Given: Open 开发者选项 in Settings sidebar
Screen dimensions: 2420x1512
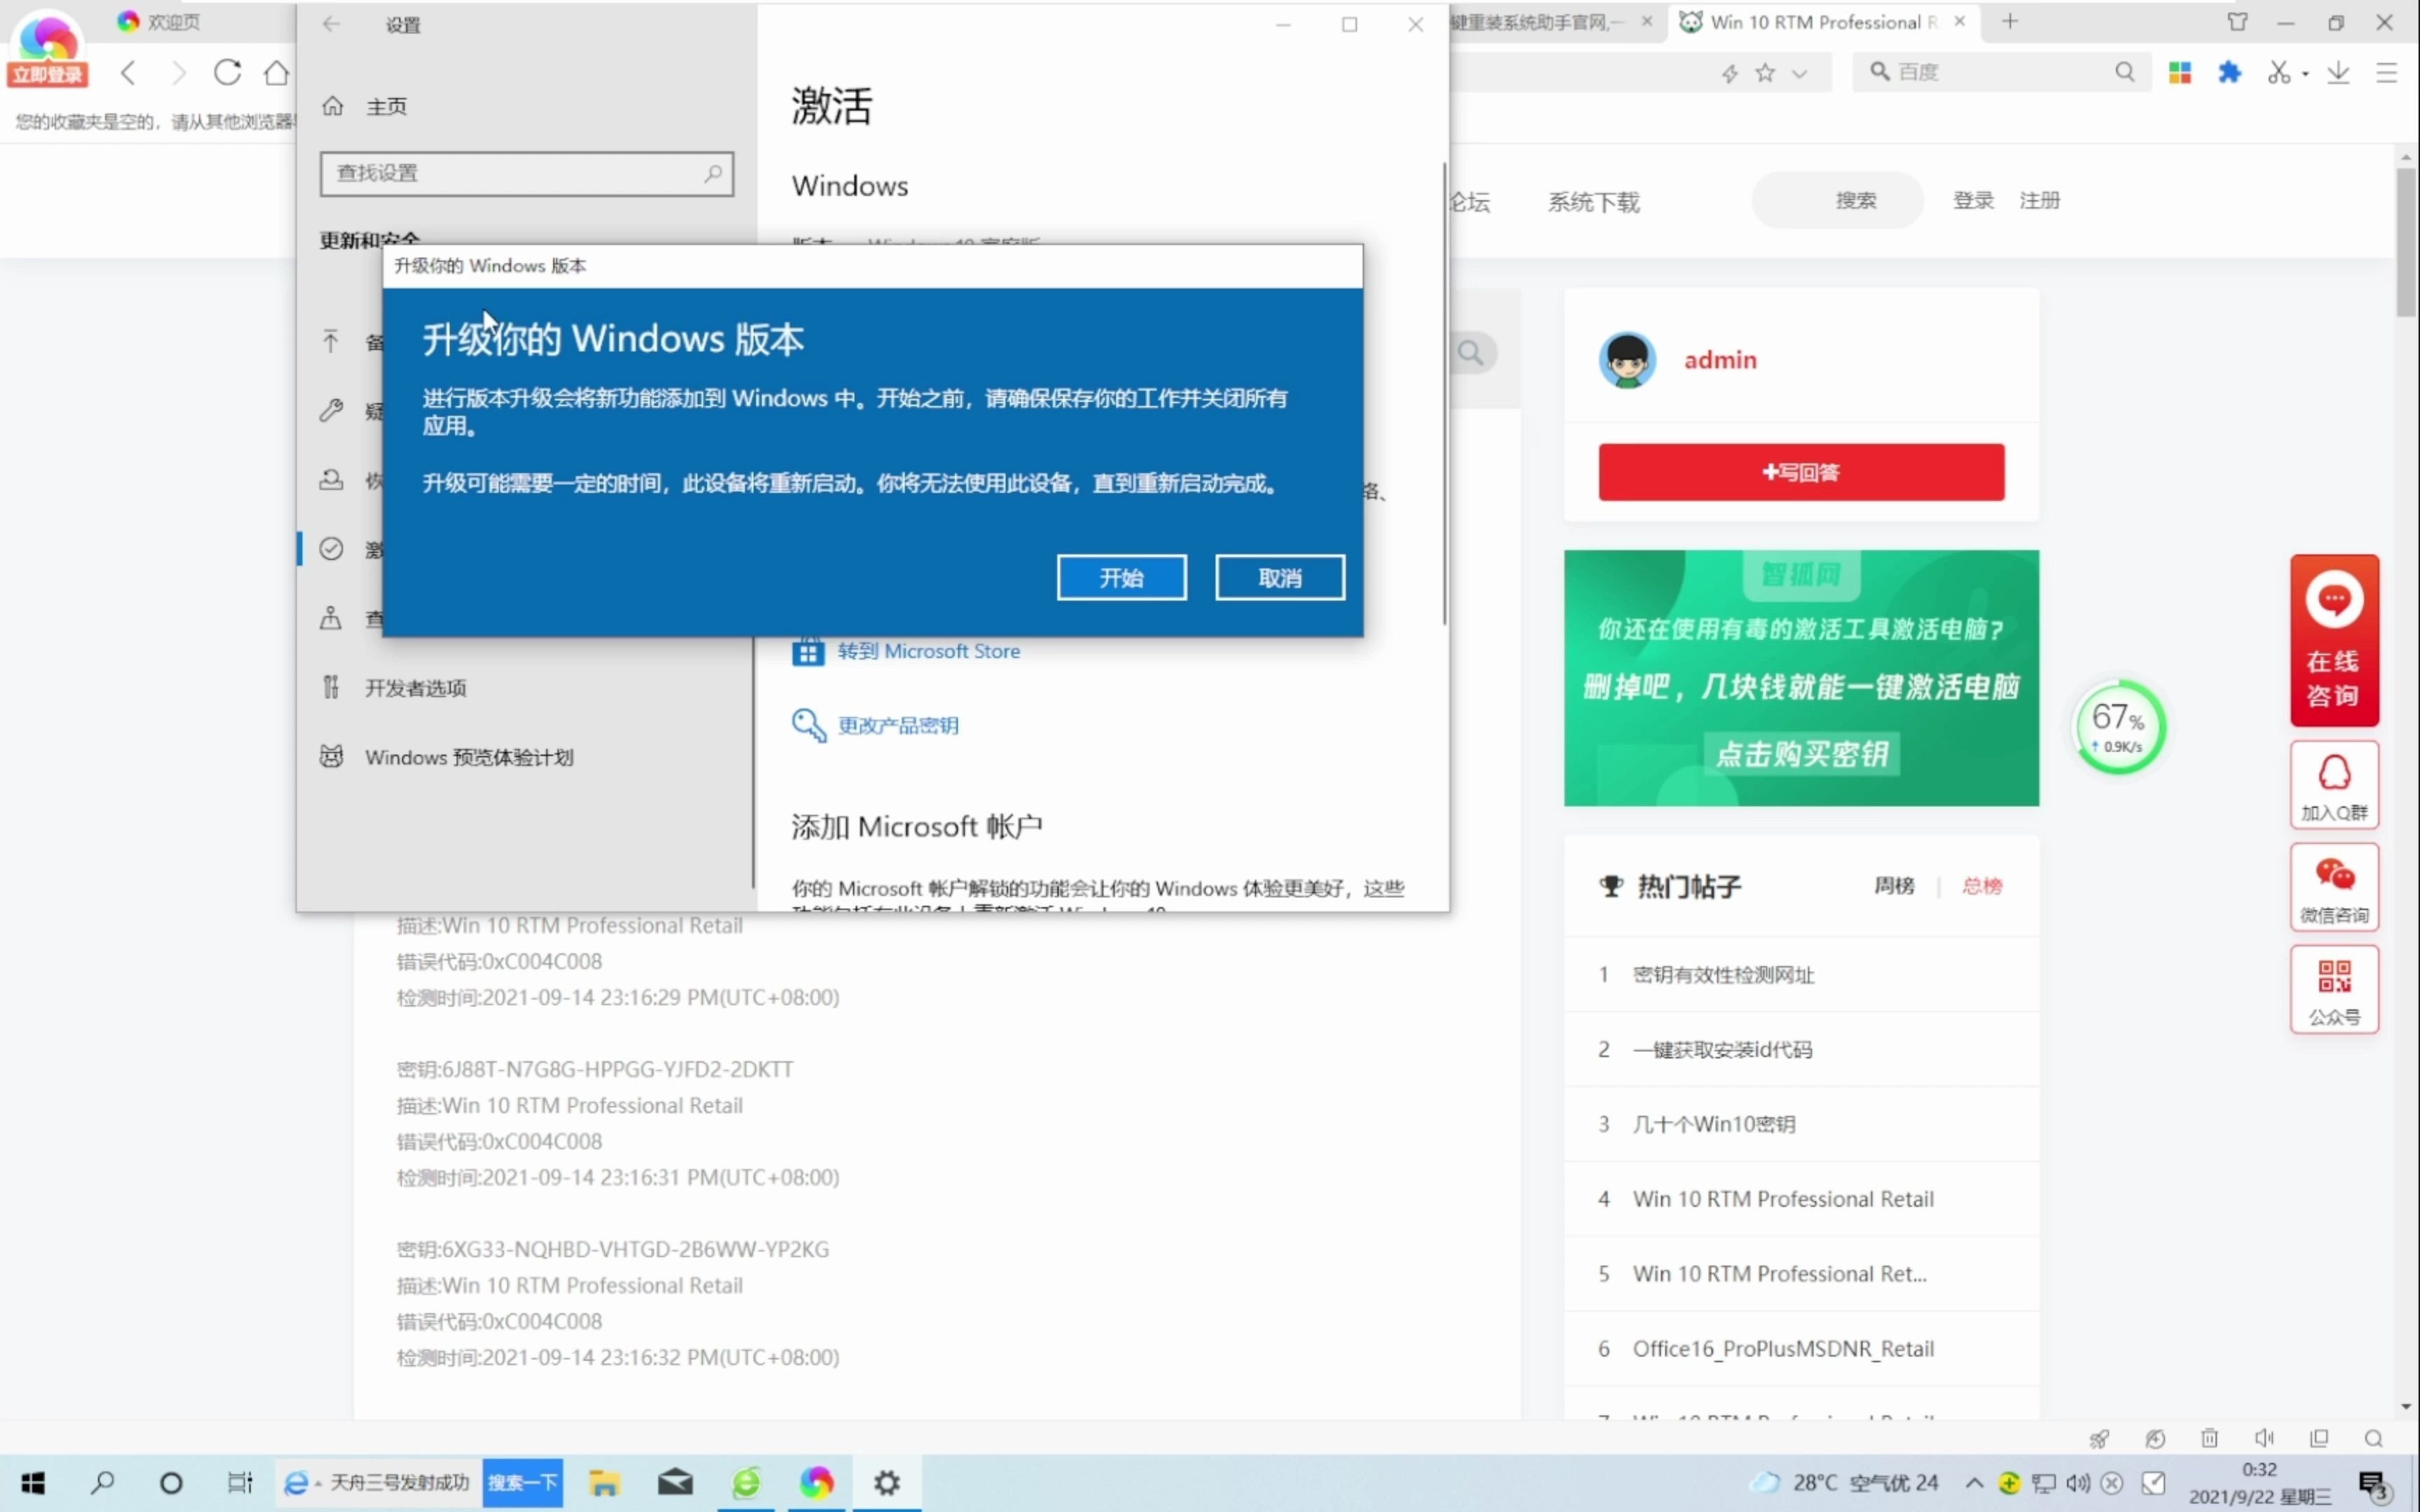Looking at the screenshot, I should tap(415, 688).
